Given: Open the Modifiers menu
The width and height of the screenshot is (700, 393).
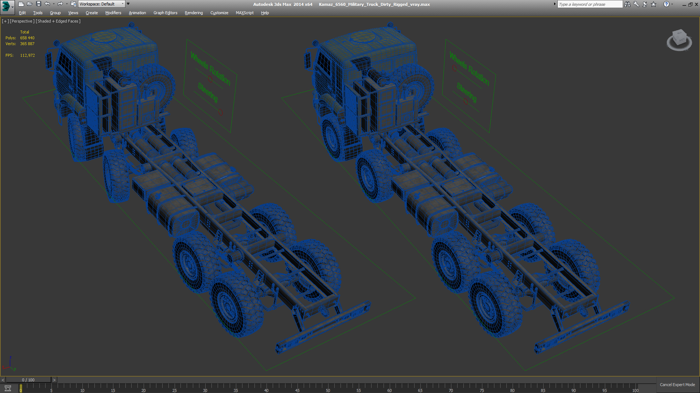Looking at the screenshot, I should (x=113, y=13).
